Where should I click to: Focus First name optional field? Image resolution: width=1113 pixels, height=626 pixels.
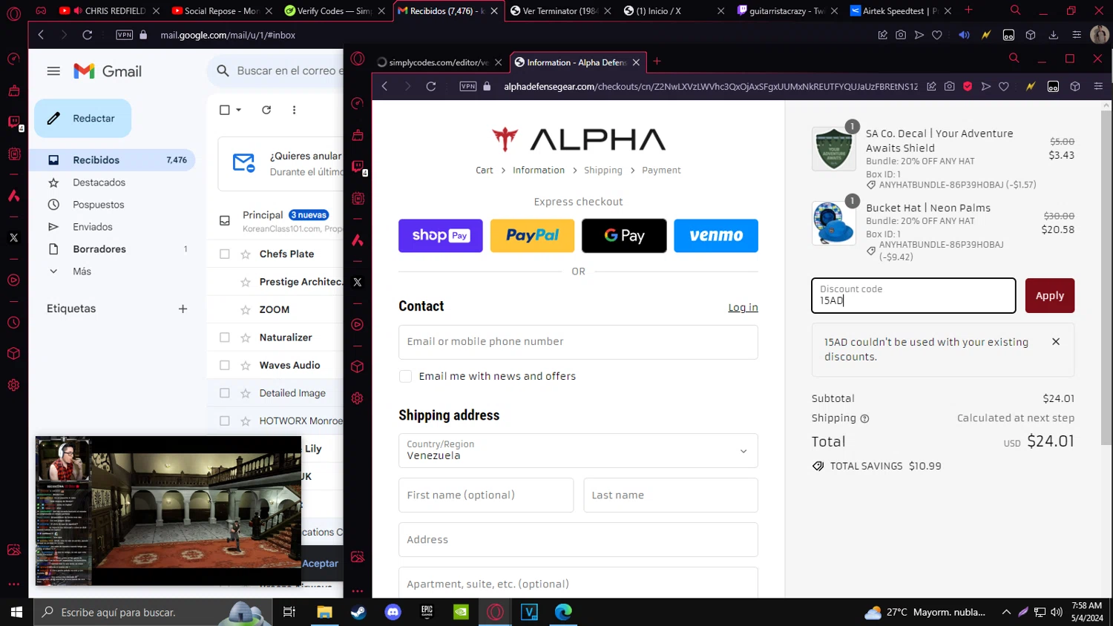[x=486, y=495]
